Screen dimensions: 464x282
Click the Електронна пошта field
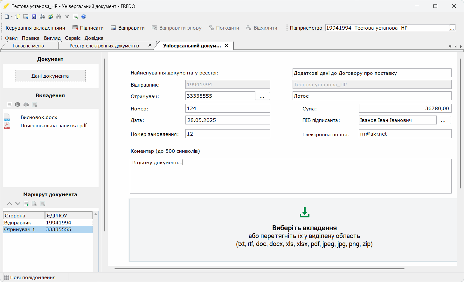pyautogui.click(x=405, y=134)
